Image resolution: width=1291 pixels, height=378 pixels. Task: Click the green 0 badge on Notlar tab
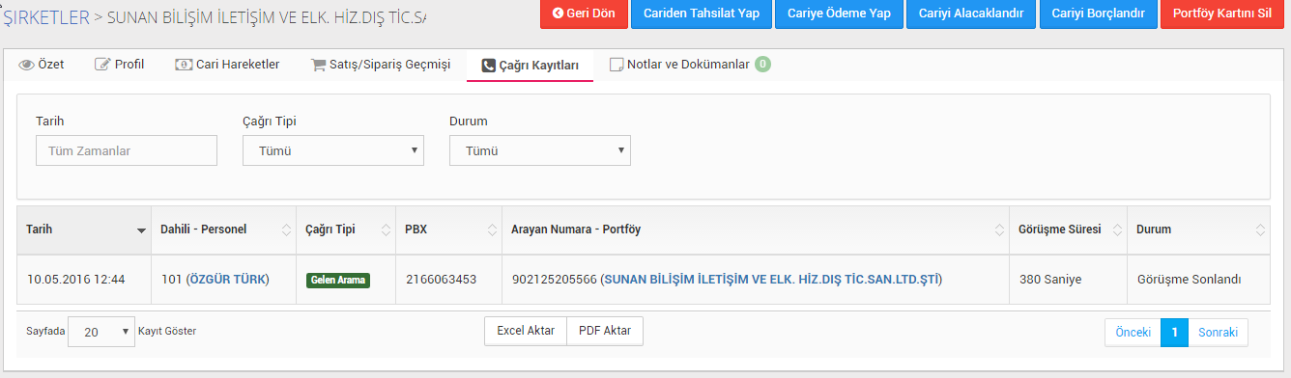(762, 65)
